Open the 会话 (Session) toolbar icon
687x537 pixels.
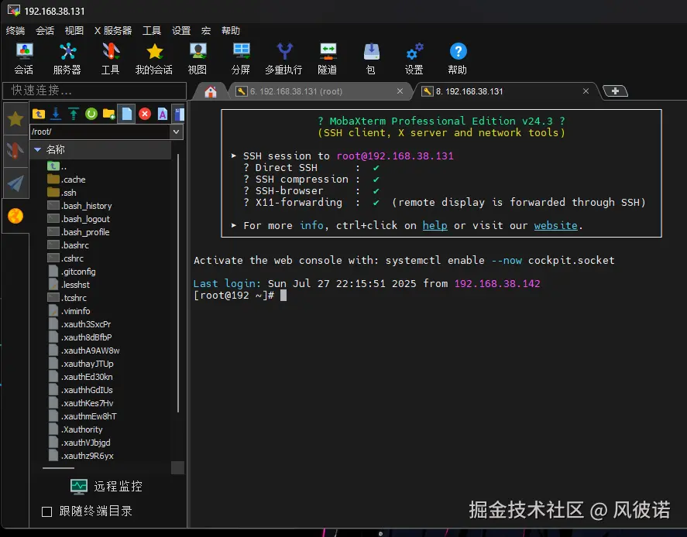click(x=24, y=58)
